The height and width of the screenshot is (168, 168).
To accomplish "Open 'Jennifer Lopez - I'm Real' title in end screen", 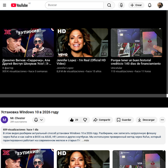I will 81,62.
